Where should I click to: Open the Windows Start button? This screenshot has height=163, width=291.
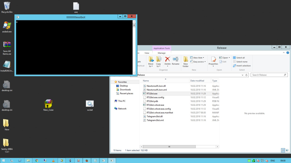coord(3,161)
